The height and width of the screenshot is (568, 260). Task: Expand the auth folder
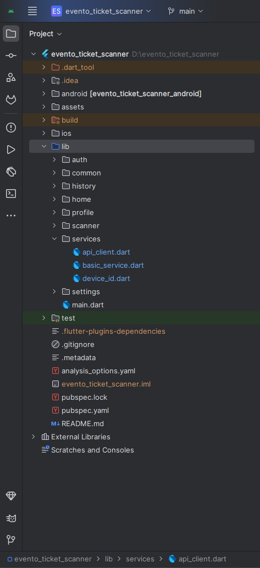(x=54, y=160)
